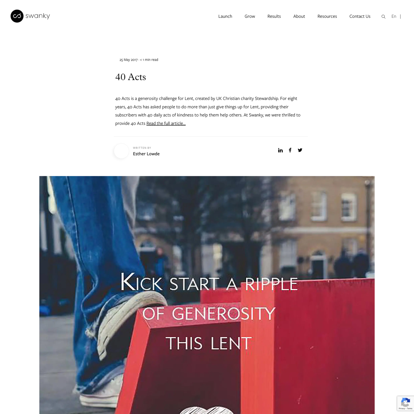
Task: Click the reCAPTCHA Privacy link
Action: tap(401, 409)
